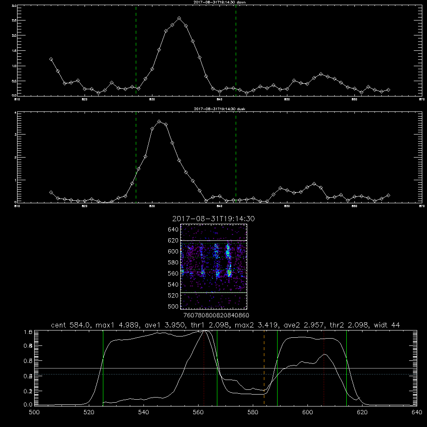Click the 580 label on the bottom plot x-axis
427x427 pixels.
[x=253, y=412]
